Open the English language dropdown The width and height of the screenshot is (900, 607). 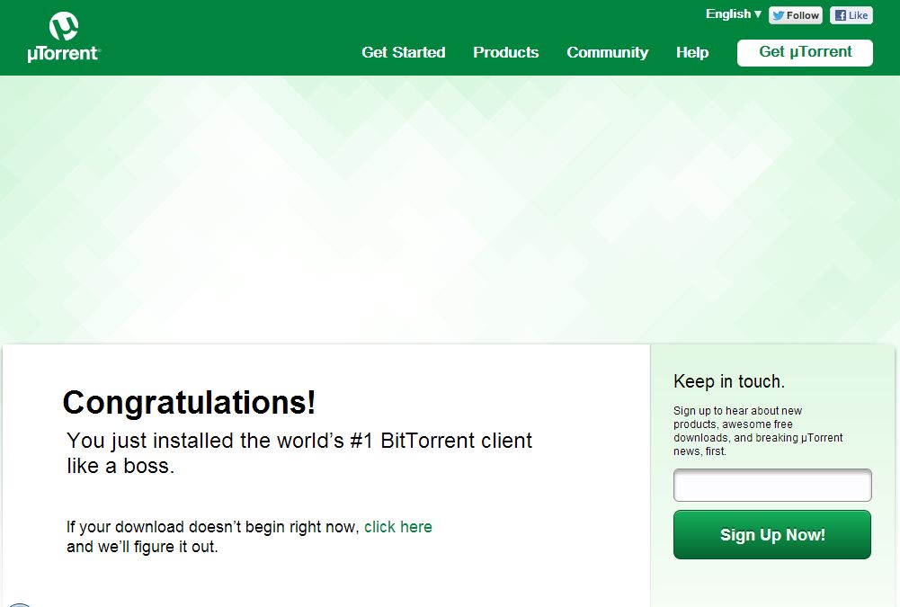(734, 14)
